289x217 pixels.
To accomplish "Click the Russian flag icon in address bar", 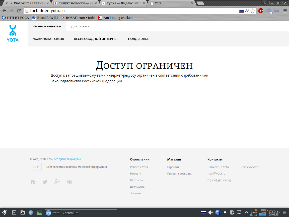I will click(x=242, y=11).
